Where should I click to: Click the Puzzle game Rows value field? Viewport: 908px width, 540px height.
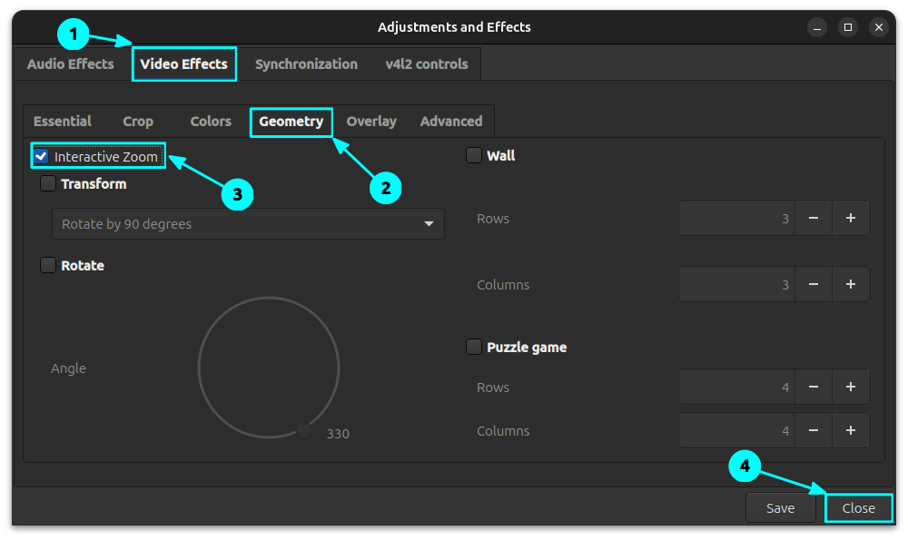[x=736, y=387]
